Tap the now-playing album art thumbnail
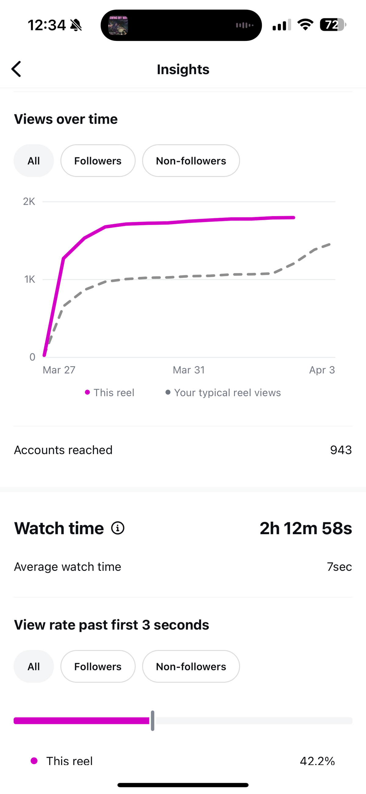Screen dimensions: 366x794 118,25
